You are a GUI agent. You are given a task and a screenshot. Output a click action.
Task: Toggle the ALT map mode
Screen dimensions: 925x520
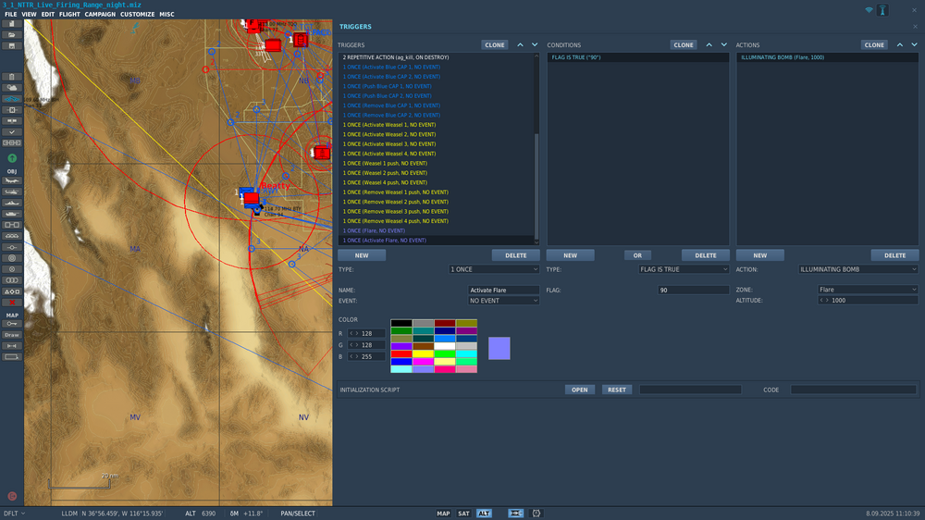coord(484,514)
